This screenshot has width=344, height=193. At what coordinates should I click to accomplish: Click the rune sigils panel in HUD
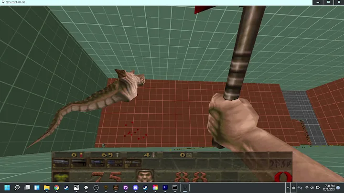(280, 163)
